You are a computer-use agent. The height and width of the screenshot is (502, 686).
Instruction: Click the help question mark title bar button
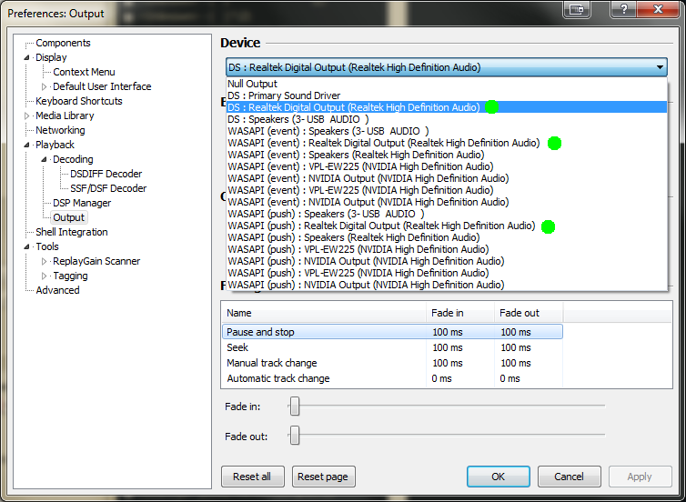click(623, 9)
